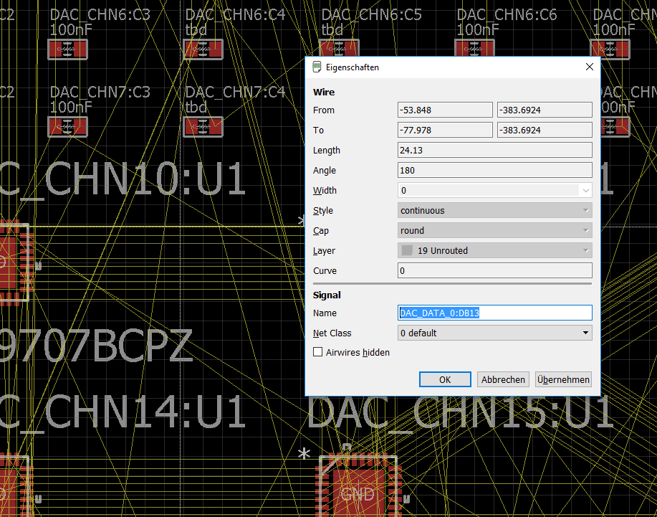Click the signal Name input field
The width and height of the screenshot is (657, 517).
(x=495, y=313)
